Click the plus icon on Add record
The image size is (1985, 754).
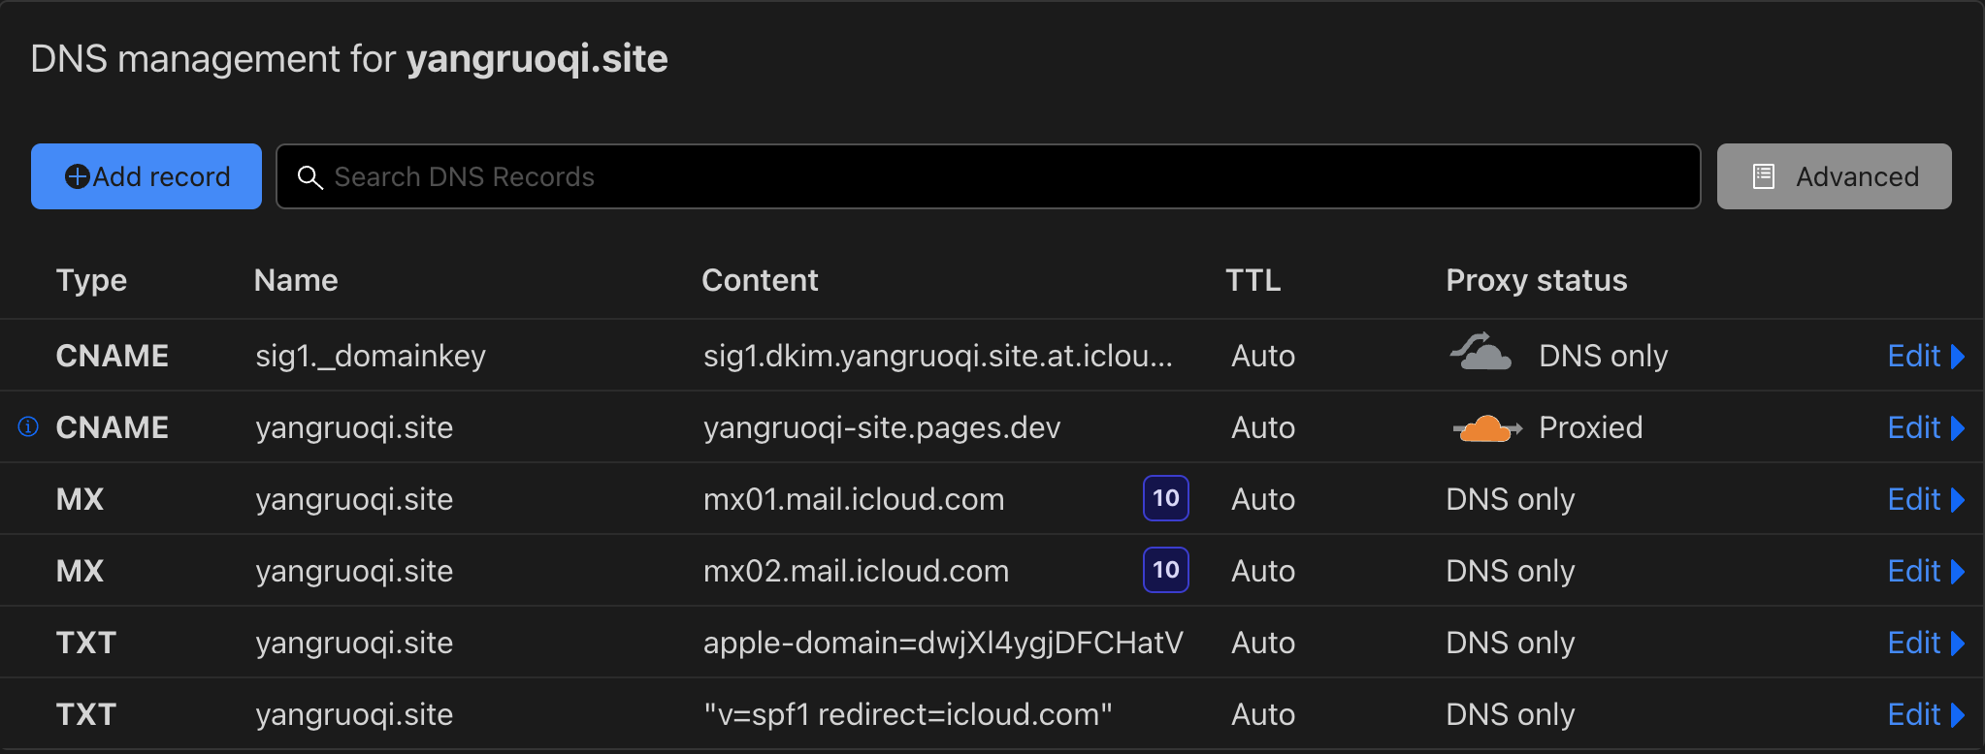pos(77,176)
